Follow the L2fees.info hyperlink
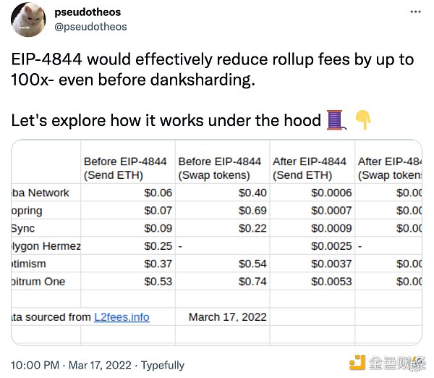 [x=122, y=317]
